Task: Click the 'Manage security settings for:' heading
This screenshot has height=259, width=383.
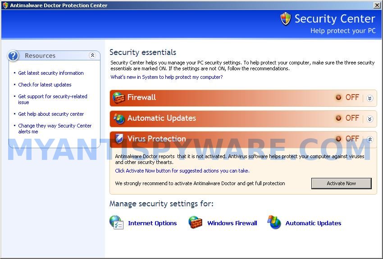Action: [x=161, y=204]
